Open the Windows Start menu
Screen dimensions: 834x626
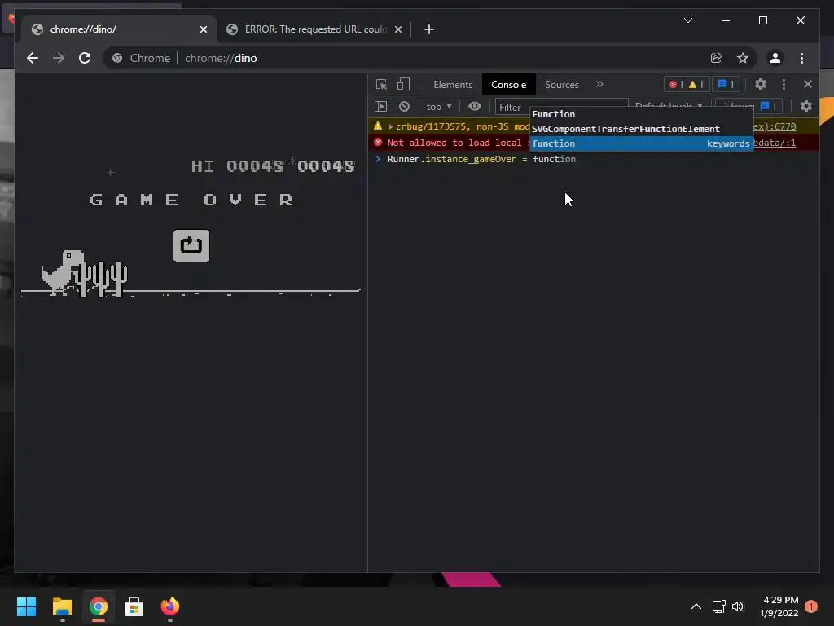point(26,606)
